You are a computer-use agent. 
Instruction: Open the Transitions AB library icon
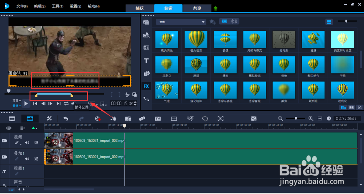(x=146, y=48)
